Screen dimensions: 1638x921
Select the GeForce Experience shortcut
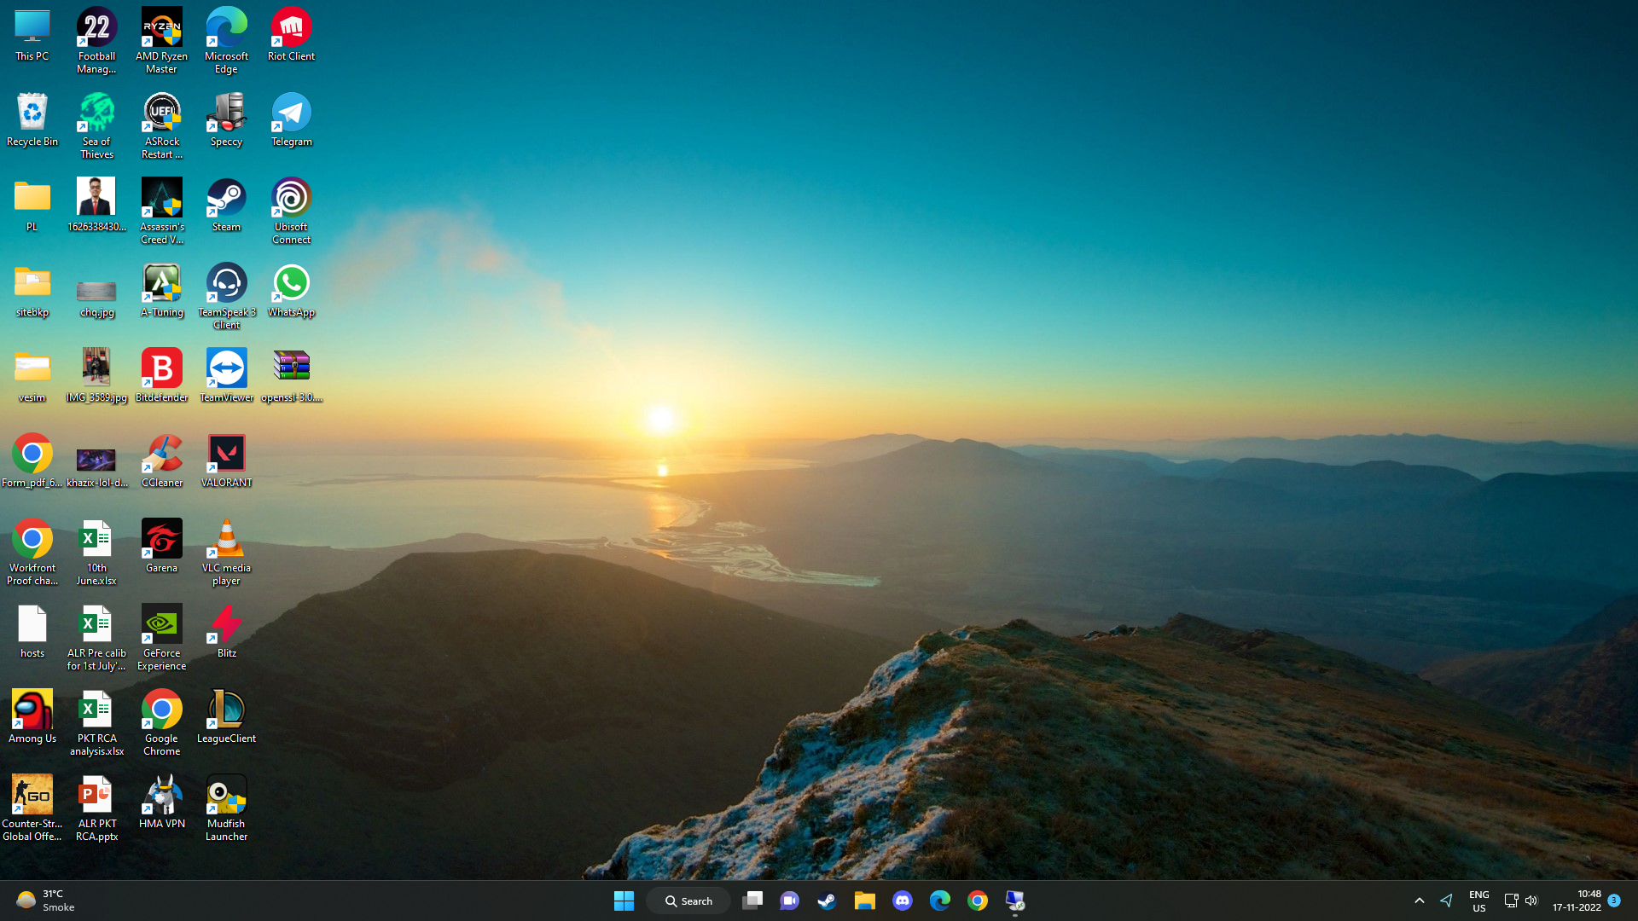point(161,638)
